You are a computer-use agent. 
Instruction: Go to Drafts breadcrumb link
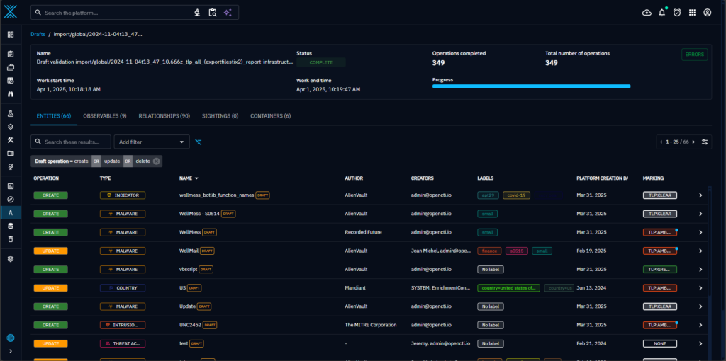point(38,34)
